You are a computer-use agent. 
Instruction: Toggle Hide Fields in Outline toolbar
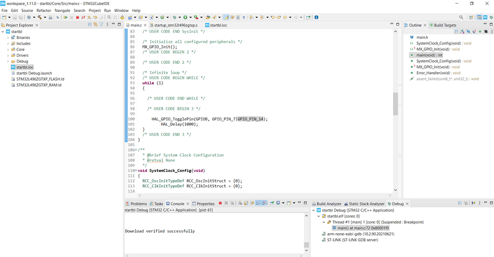pyautogui.click(x=468, y=32)
